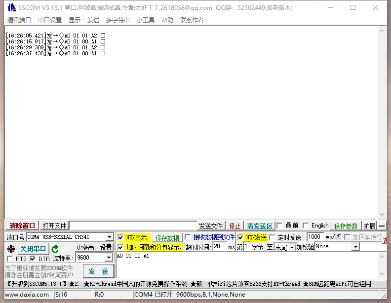Click the file path input field beside 打开文件

pyautogui.click(x=133, y=226)
